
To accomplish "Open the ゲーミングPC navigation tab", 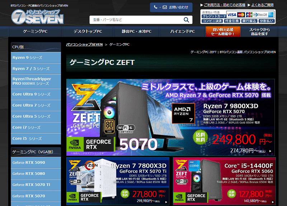I will (35, 32).
